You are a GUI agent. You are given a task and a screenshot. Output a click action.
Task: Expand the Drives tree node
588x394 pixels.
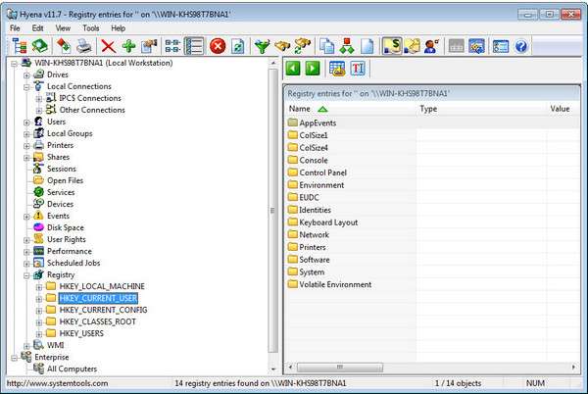point(26,75)
